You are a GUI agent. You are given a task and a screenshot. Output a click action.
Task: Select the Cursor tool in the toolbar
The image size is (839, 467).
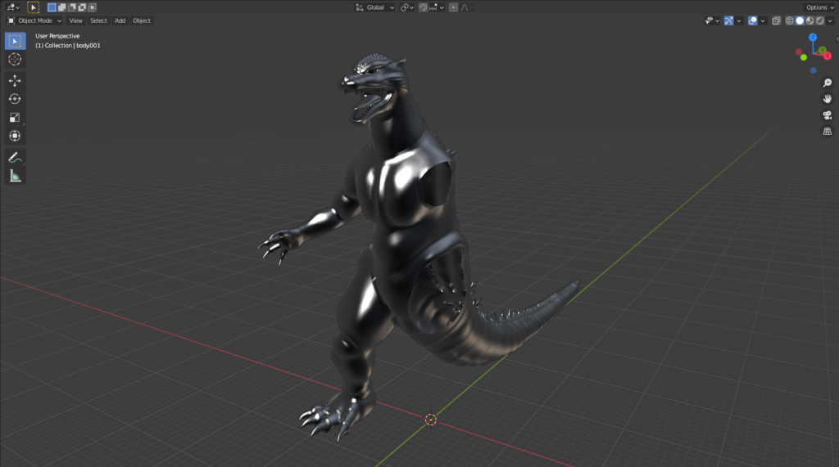point(15,60)
